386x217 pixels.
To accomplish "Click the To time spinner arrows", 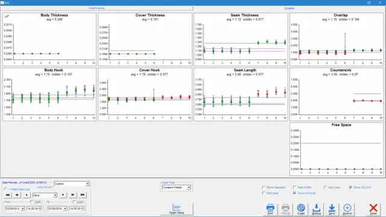I will click(83, 209).
